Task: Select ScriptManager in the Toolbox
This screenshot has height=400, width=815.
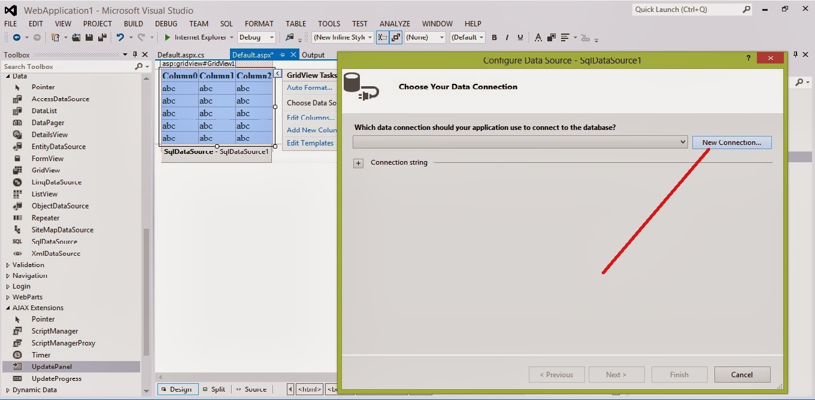Action: (x=54, y=331)
